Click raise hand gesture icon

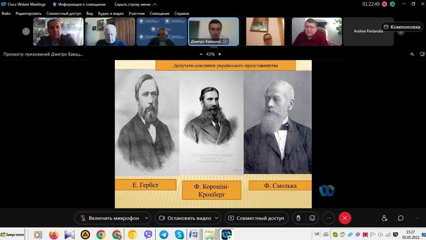(298, 218)
